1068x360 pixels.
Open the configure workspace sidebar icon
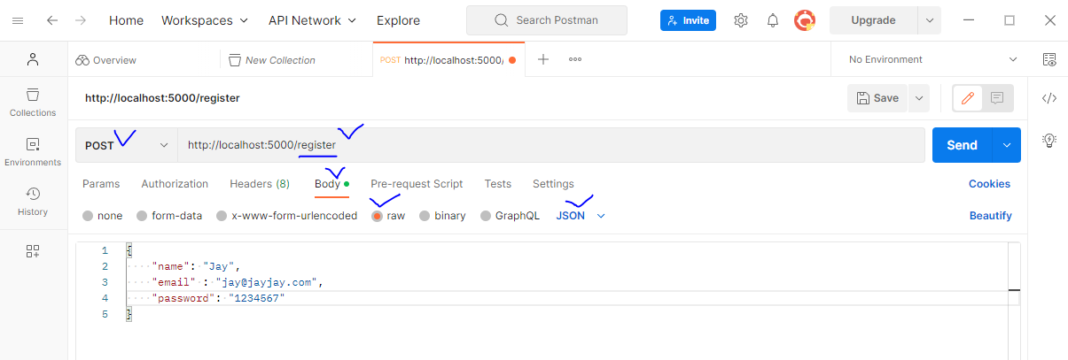(x=33, y=251)
